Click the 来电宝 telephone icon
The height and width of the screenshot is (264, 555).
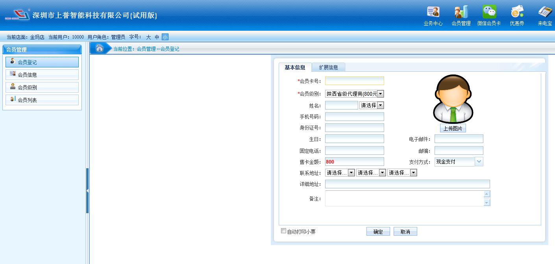tap(545, 12)
